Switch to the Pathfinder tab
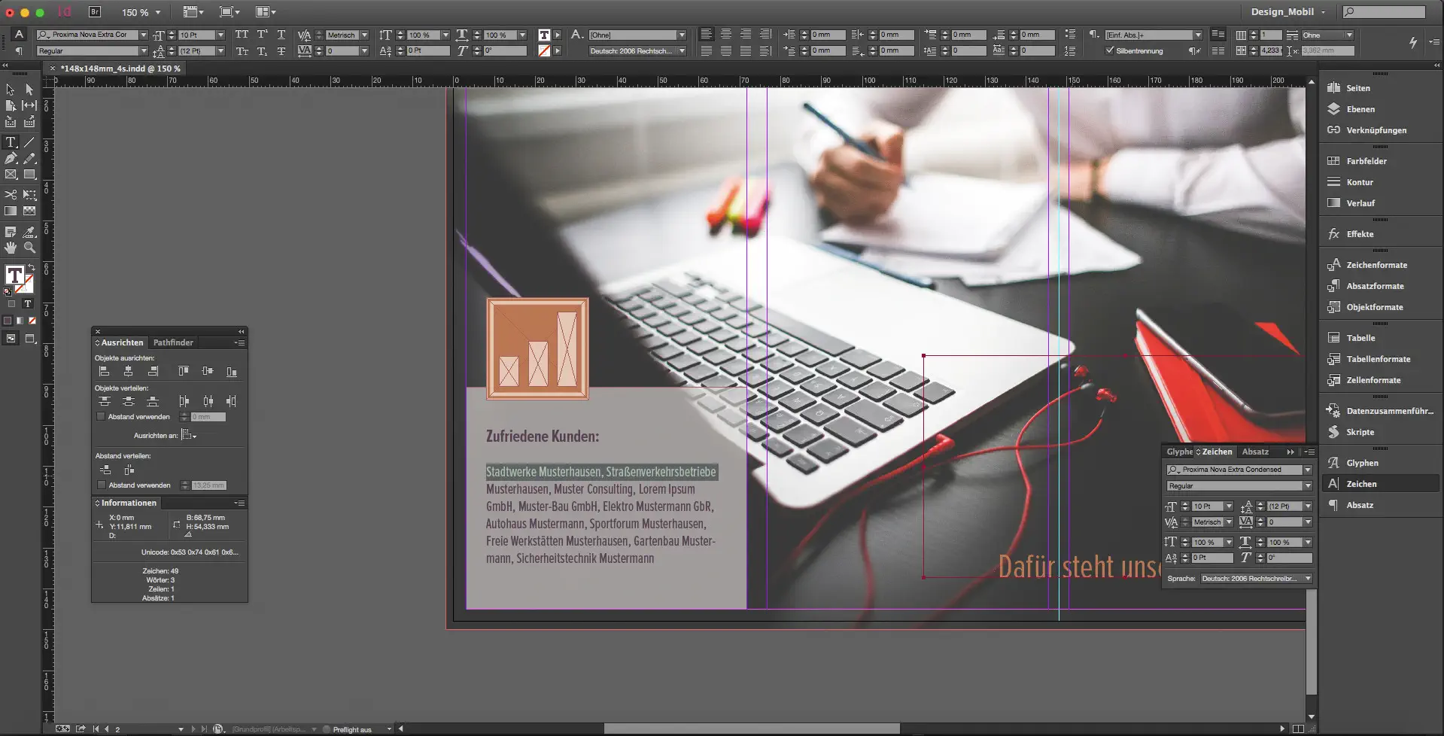 [x=173, y=342]
